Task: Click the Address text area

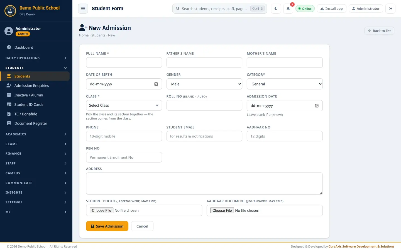Action: 204,184
